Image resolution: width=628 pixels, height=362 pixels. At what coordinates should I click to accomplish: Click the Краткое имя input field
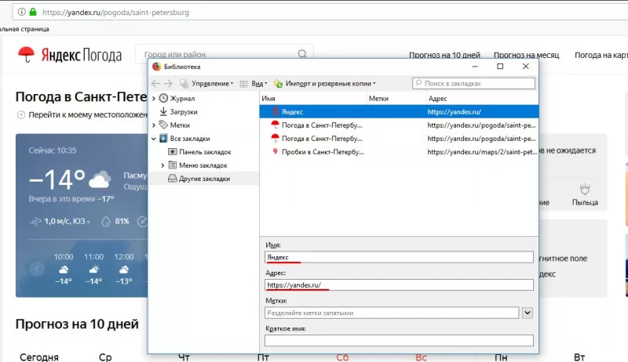point(399,340)
